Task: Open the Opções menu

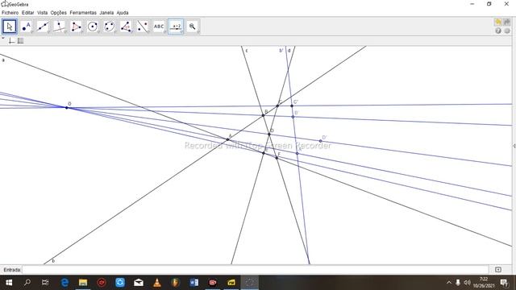Action: click(59, 13)
